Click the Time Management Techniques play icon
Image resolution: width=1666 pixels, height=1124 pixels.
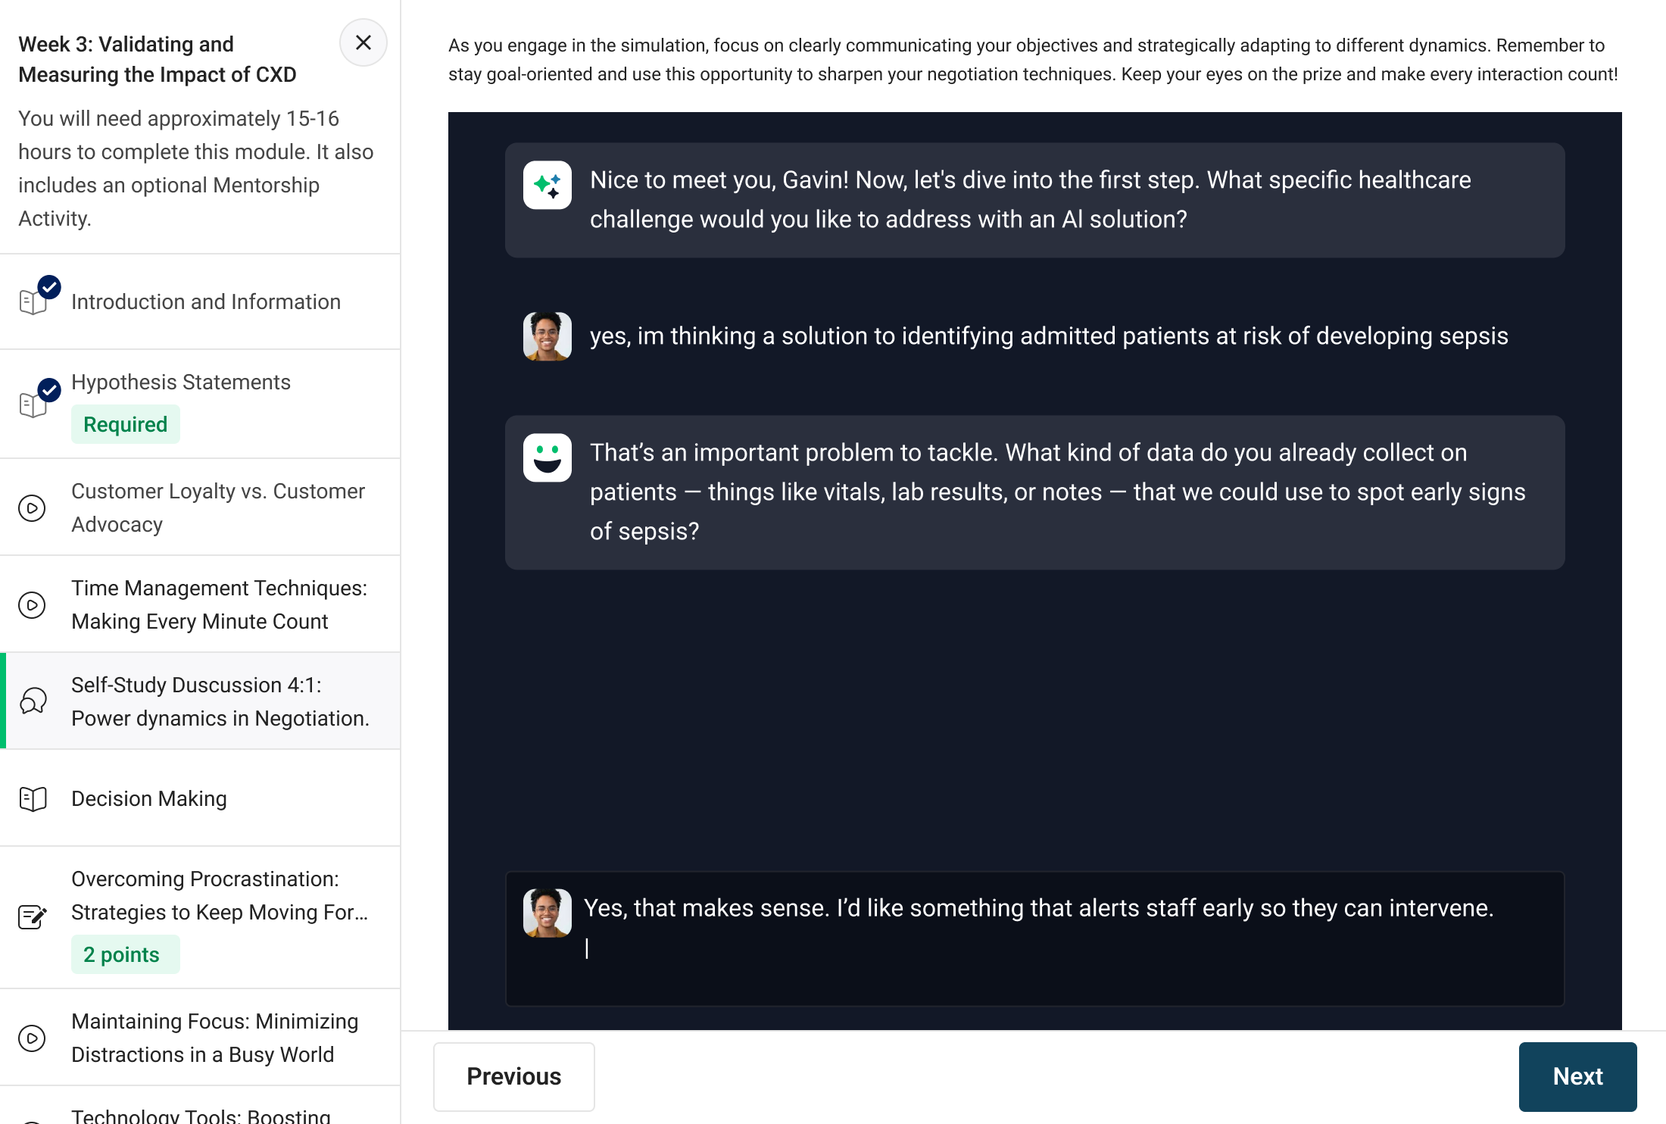32,605
